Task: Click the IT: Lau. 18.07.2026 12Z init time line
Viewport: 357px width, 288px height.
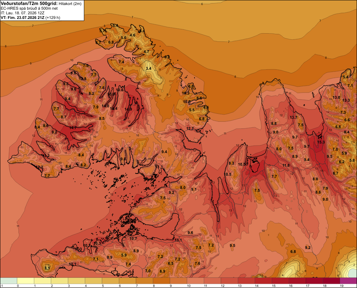Action: point(22,13)
